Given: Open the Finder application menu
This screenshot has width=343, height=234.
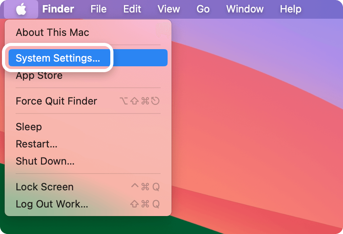Looking at the screenshot, I should (x=58, y=9).
